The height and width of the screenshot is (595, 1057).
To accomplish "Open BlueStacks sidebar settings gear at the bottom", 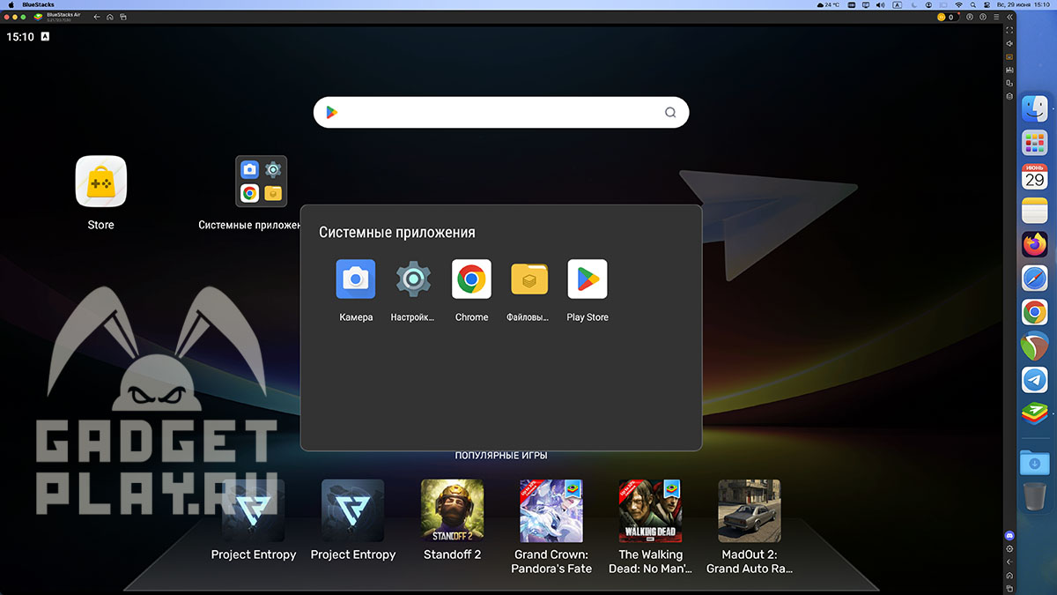I will (x=1009, y=548).
